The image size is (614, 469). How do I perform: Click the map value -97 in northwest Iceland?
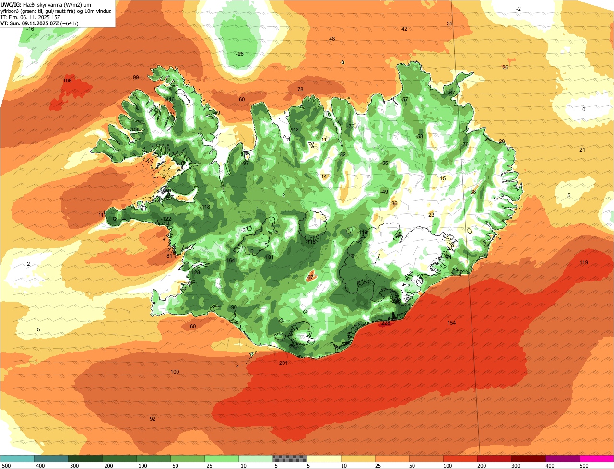click(x=245, y=163)
